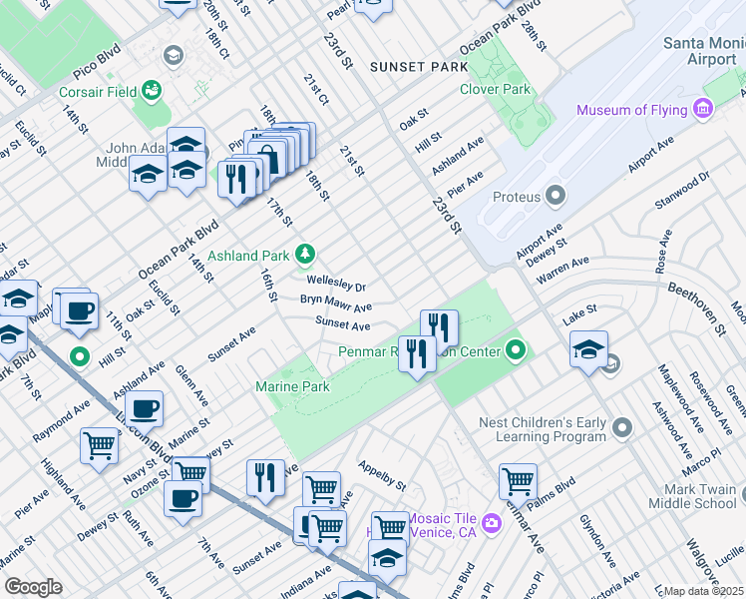Click the Penmar Recreation Center green pin
746x599 pixels.
click(x=516, y=351)
